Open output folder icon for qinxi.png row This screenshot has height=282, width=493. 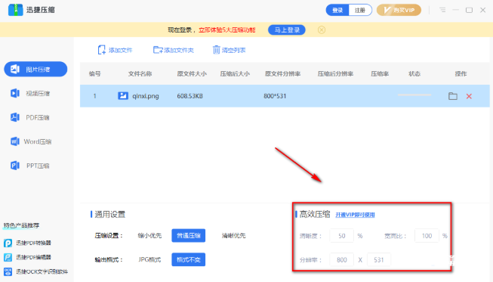453,96
